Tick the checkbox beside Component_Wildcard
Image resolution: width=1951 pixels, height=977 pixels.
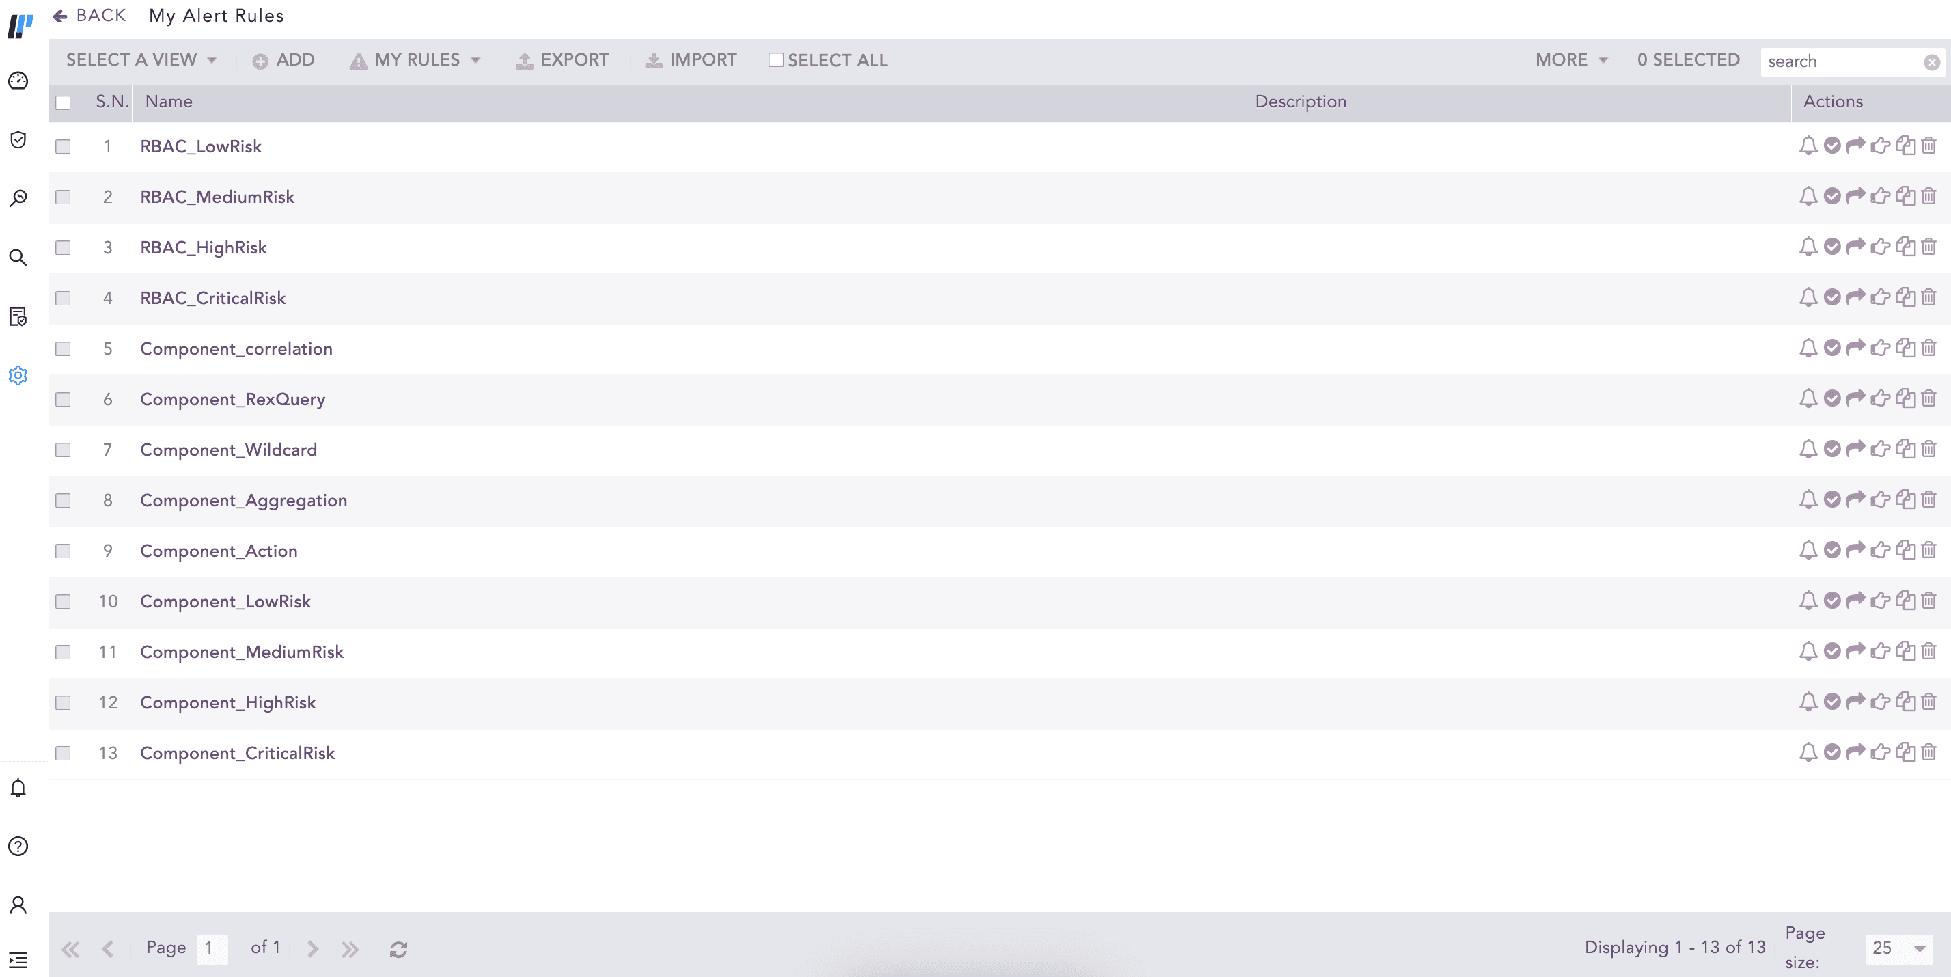63,450
